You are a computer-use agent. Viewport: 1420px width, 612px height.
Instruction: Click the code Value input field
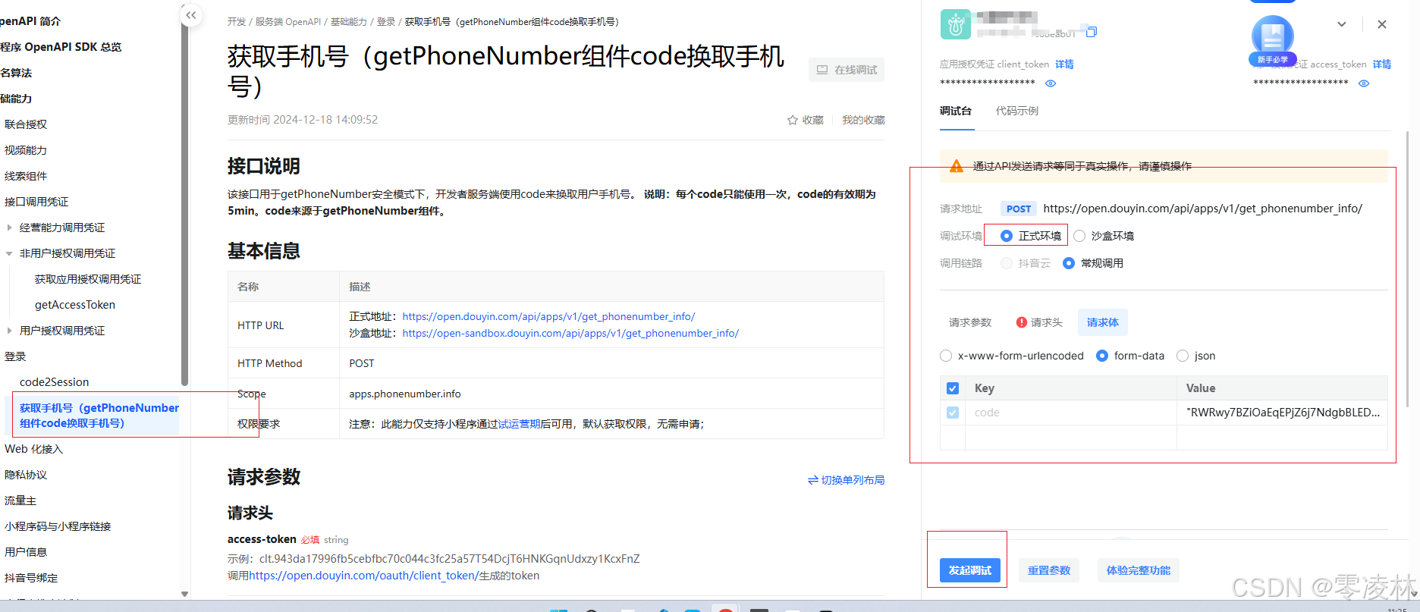point(1282,413)
